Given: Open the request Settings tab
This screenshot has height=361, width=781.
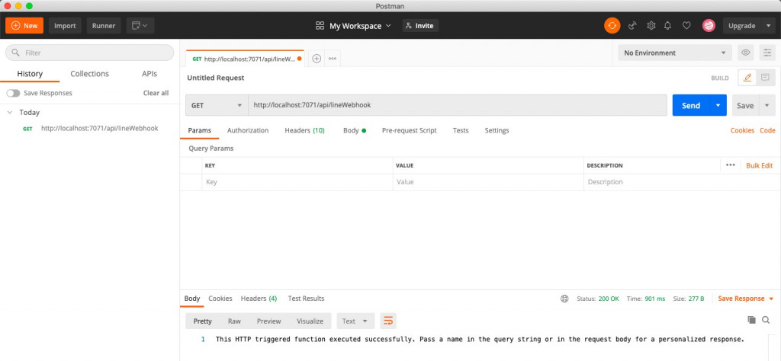Looking at the screenshot, I should click(497, 130).
